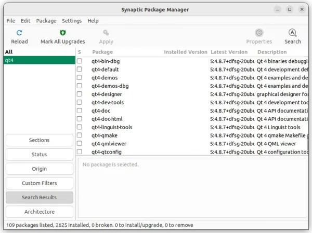Click the 'No package is selected.' text
Screen dimensions: 312x233
tap(110, 165)
